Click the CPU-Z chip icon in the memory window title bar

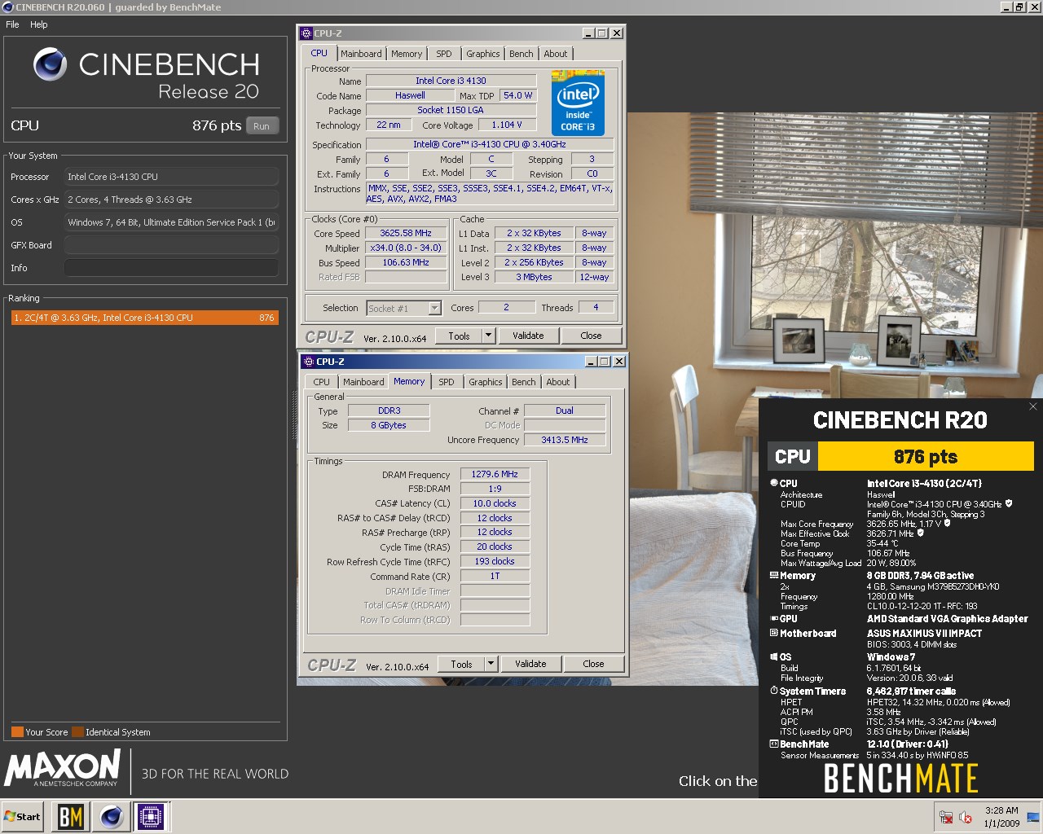tap(309, 362)
